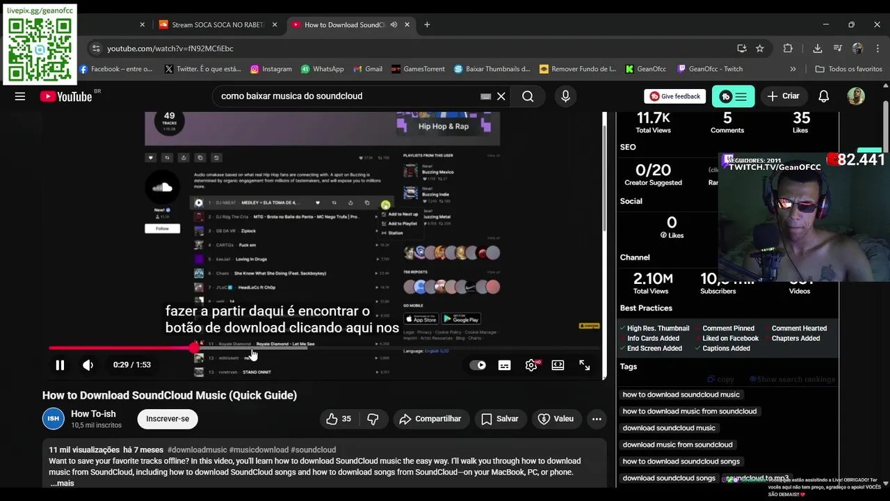Select the How to Download SoundCloud tab
890x501 pixels.
click(x=345, y=25)
